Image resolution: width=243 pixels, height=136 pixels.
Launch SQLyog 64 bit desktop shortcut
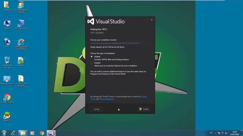pyautogui.click(x=21, y=25)
